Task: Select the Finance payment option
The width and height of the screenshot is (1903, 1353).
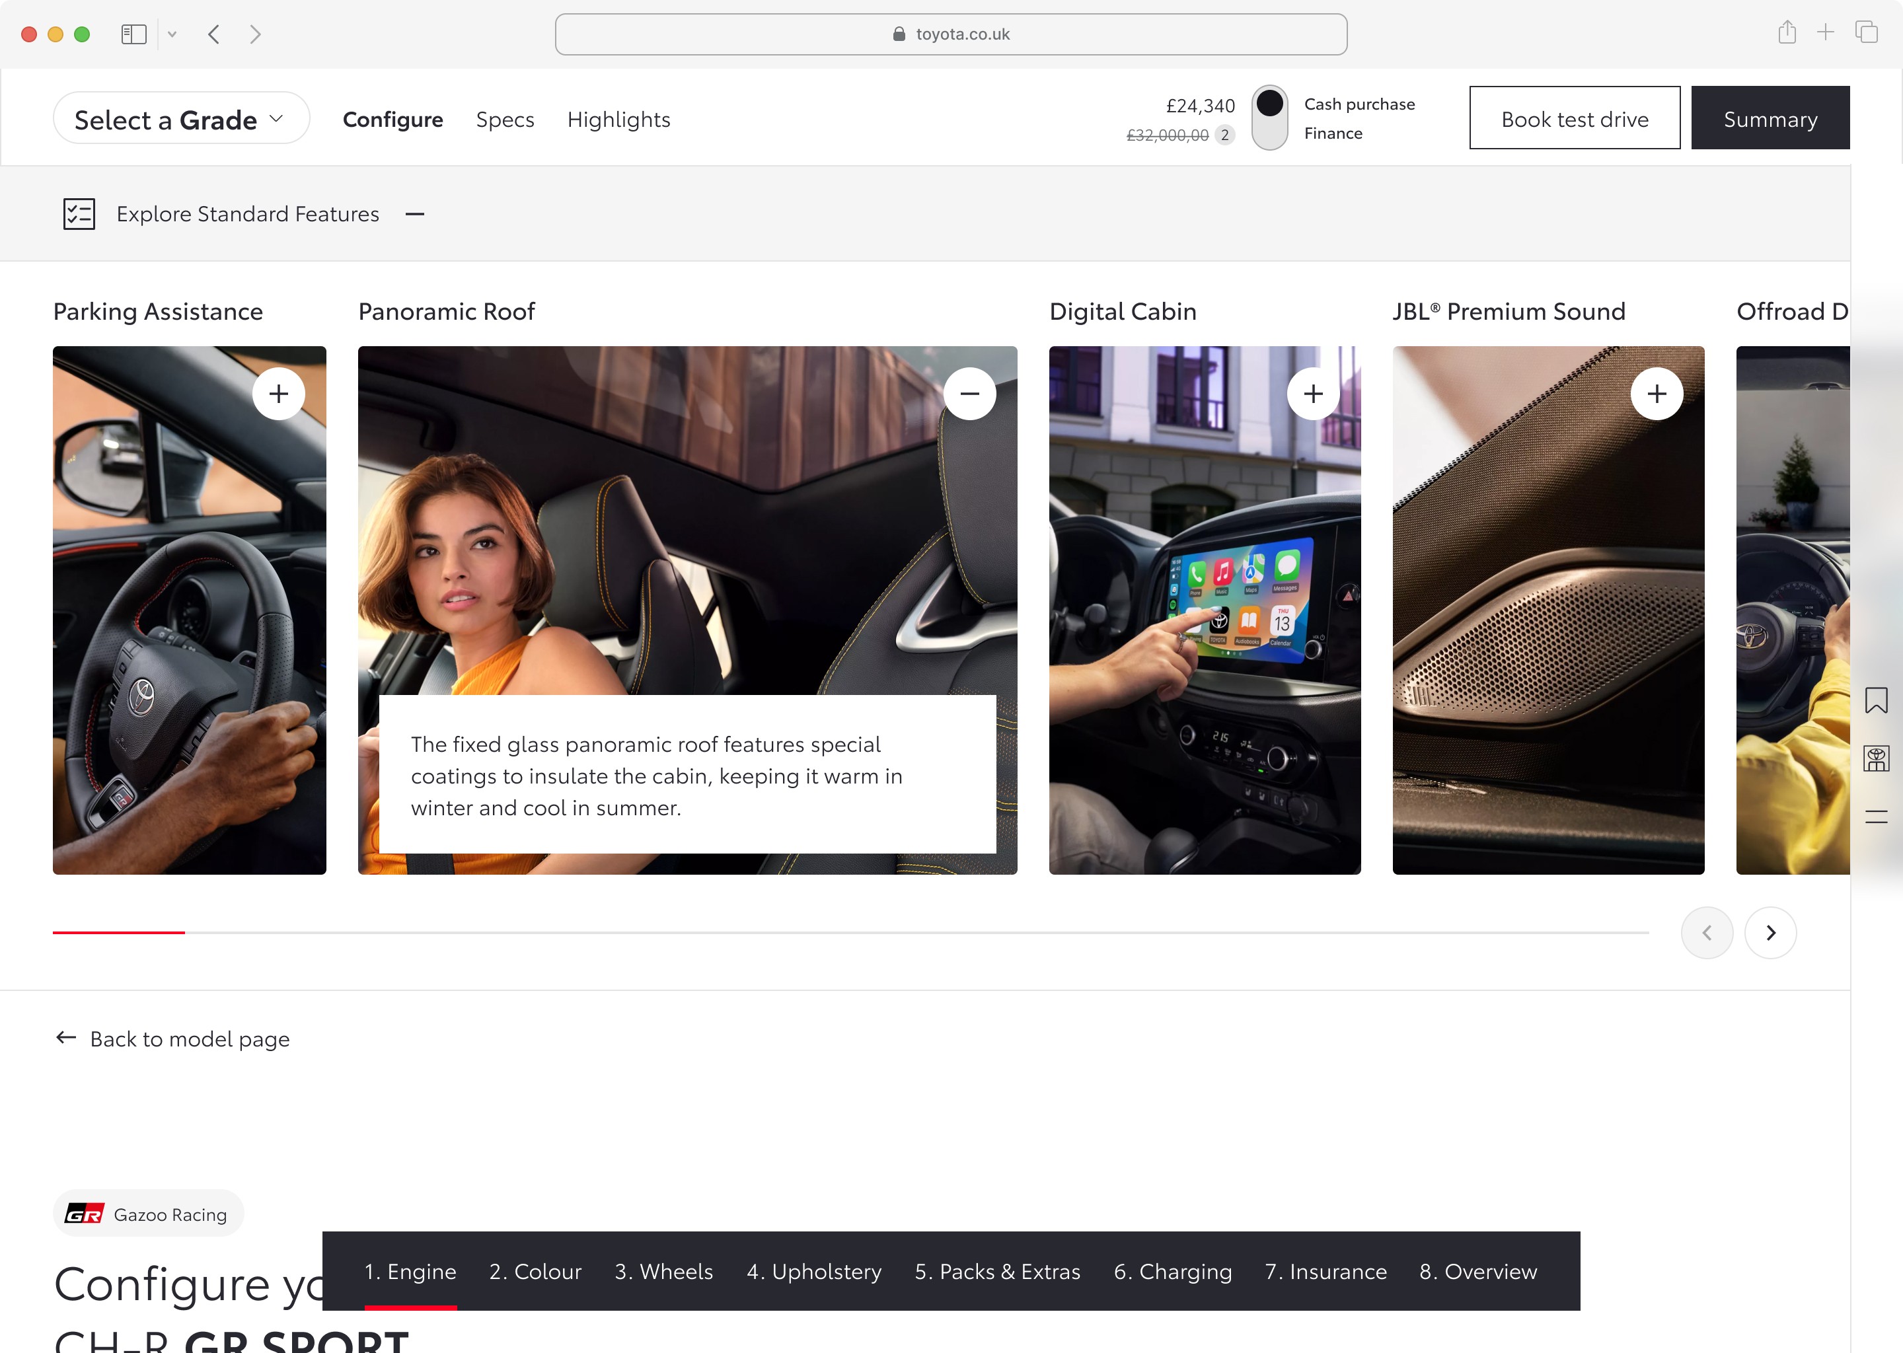Action: click(1332, 133)
